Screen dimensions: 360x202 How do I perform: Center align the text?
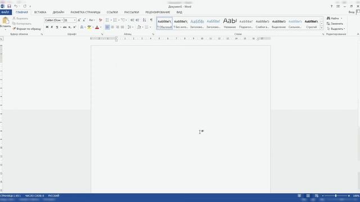pyautogui.click(x=112, y=27)
